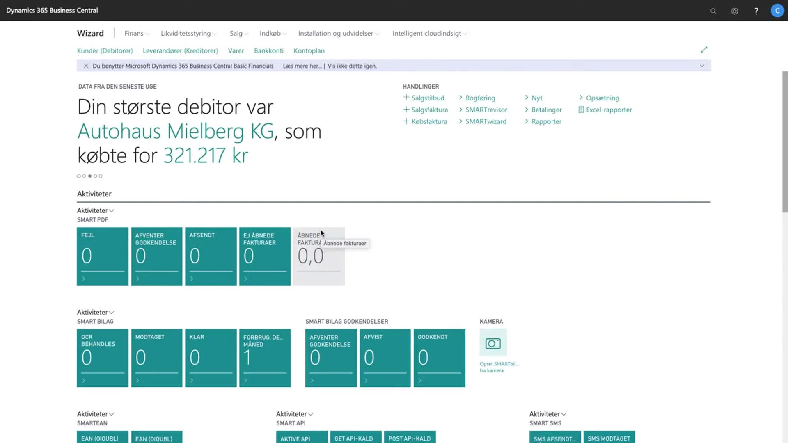Viewport: 788px width, 443px height.
Task: Click the Wizard role center title
Action: pyautogui.click(x=90, y=33)
